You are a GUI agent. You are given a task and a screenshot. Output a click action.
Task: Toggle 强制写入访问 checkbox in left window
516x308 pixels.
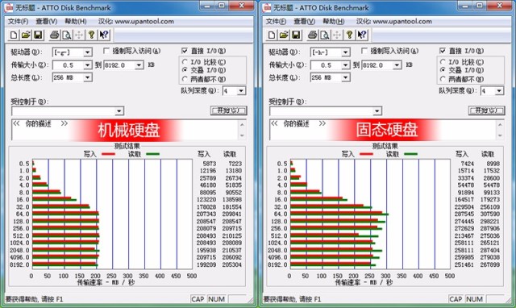click(106, 51)
